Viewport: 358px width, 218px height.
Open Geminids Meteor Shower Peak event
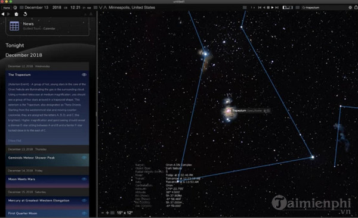point(31,158)
